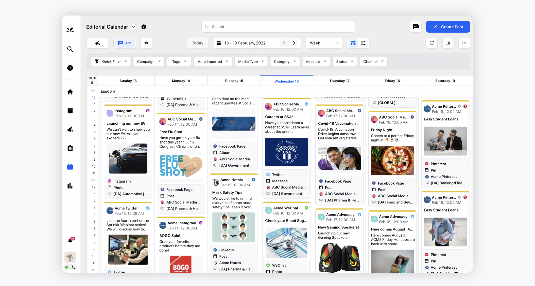Click the first clipboard icon in sidebar

coord(70,111)
